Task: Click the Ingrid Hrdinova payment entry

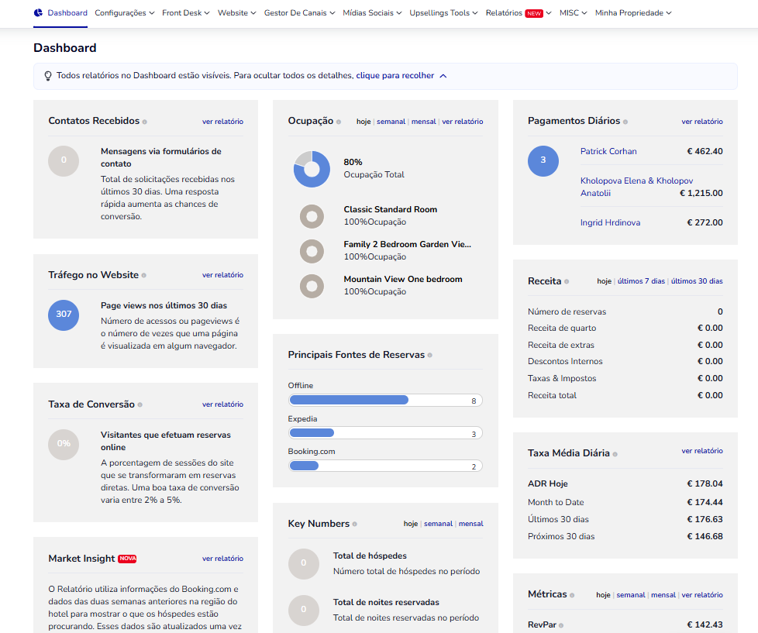Action: click(610, 223)
